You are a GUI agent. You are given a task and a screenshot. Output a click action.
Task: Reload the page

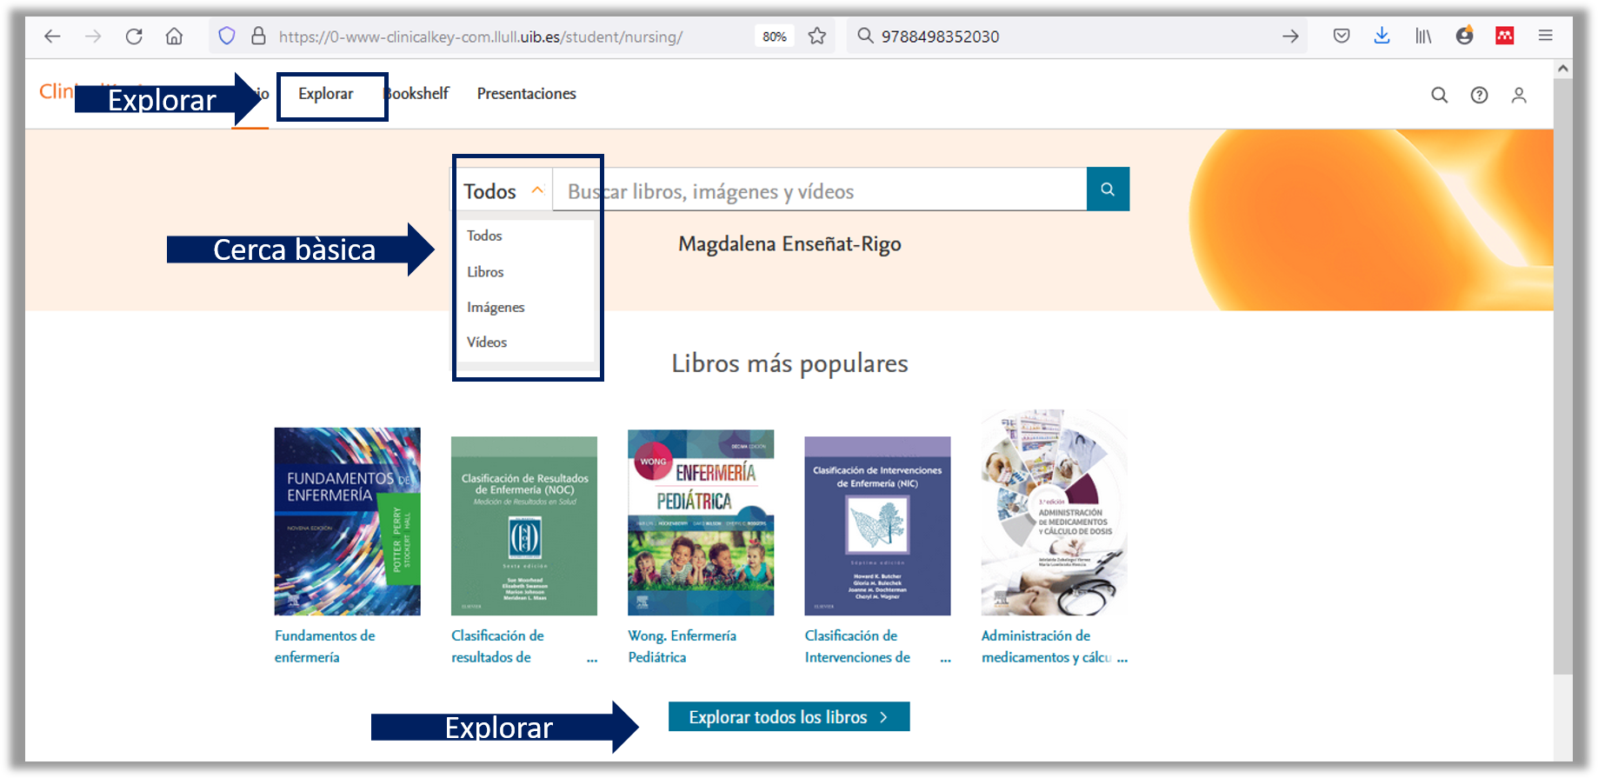coord(134,37)
